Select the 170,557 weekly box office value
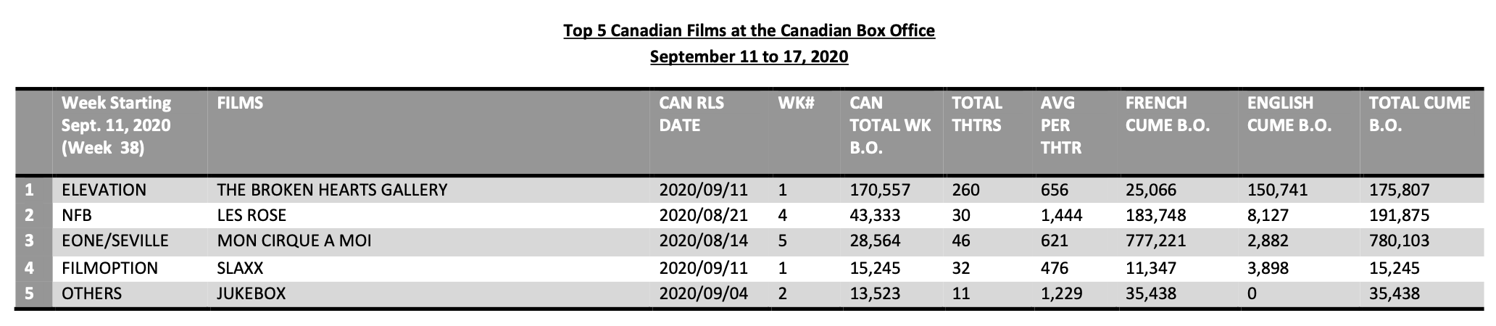This screenshot has height=326, width=1496. tap(880, 190)
